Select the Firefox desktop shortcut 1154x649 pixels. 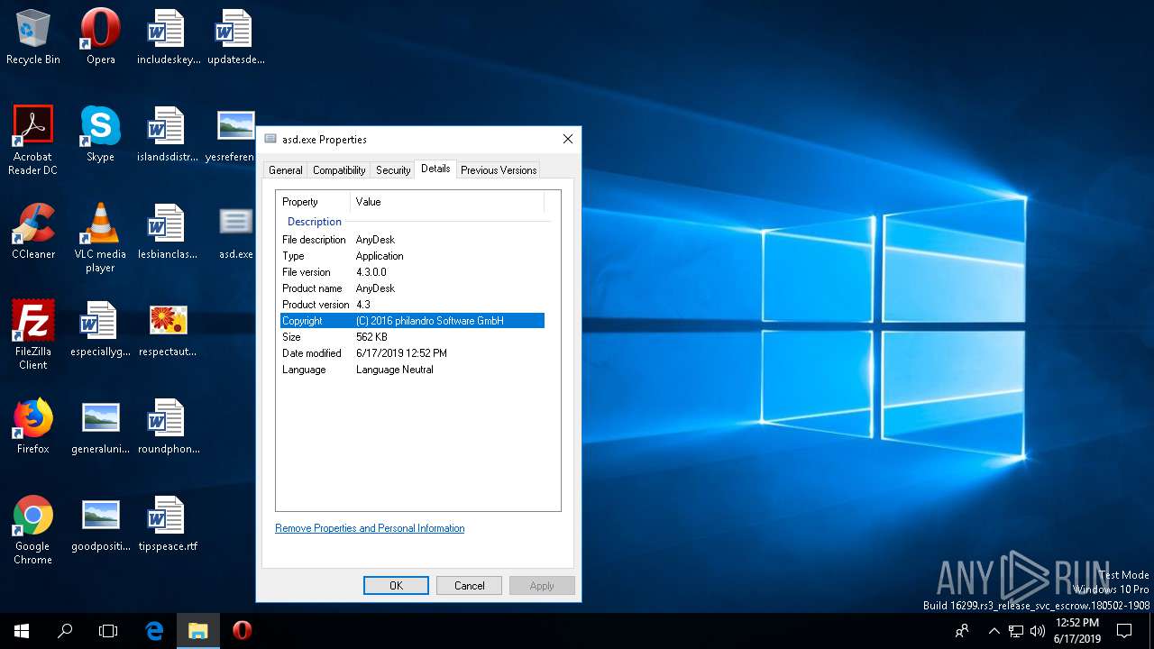coord(33,426)
